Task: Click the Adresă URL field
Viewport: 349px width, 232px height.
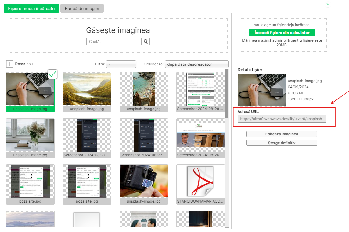Action: click(x=282, y=119)
